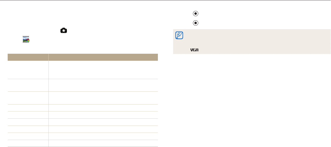The width and height of the screenshot is (331, 147).
Task: Select left cell of tallest first table row
Action: coord(28,70)
